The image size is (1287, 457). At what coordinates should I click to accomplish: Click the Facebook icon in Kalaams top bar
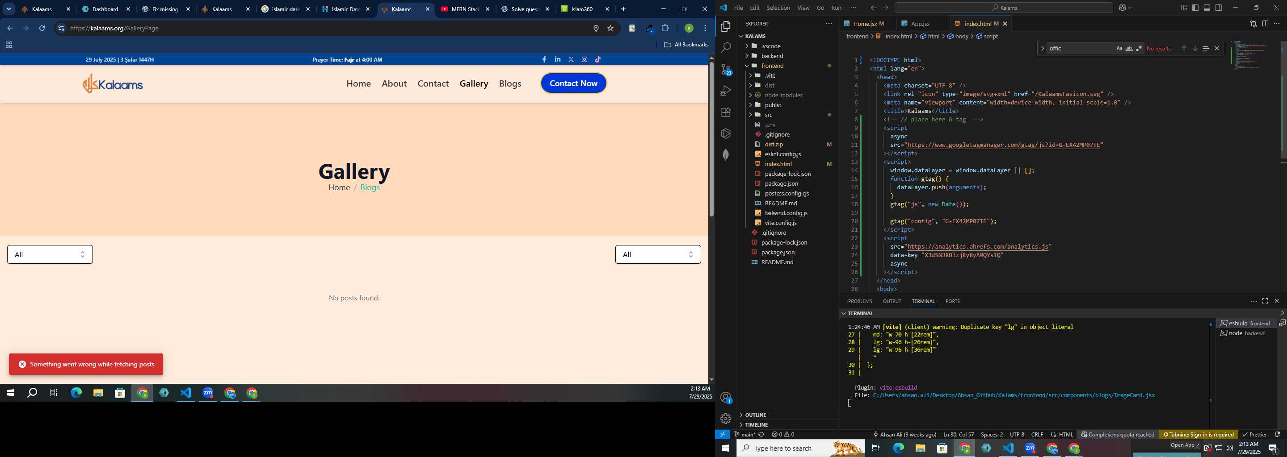[x=544, y=59]
